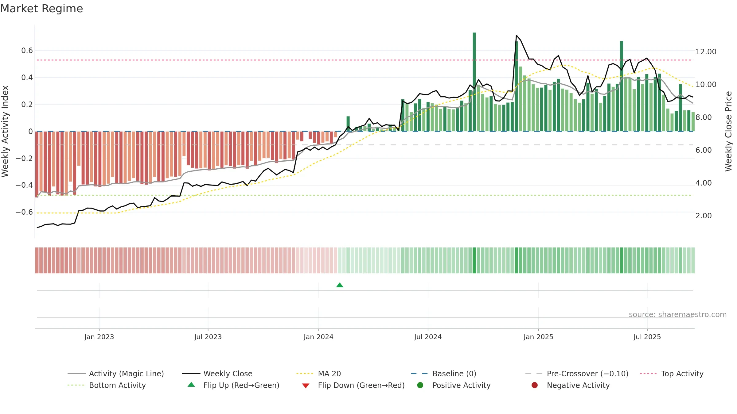
Task: Toggle the Flip Up (Red→Green) legend entry
Action: 233,385
